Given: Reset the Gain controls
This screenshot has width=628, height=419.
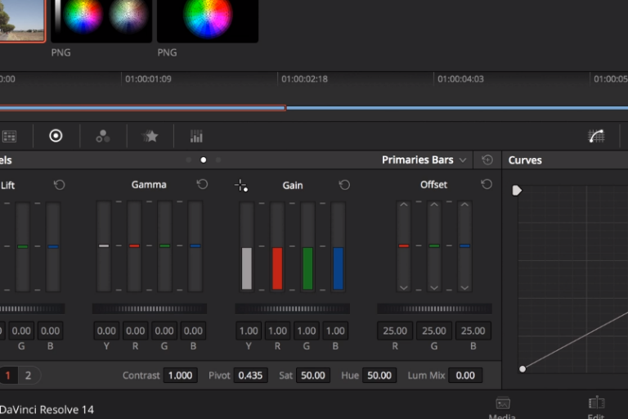Looking at the screenshot, I should (344, 185).
